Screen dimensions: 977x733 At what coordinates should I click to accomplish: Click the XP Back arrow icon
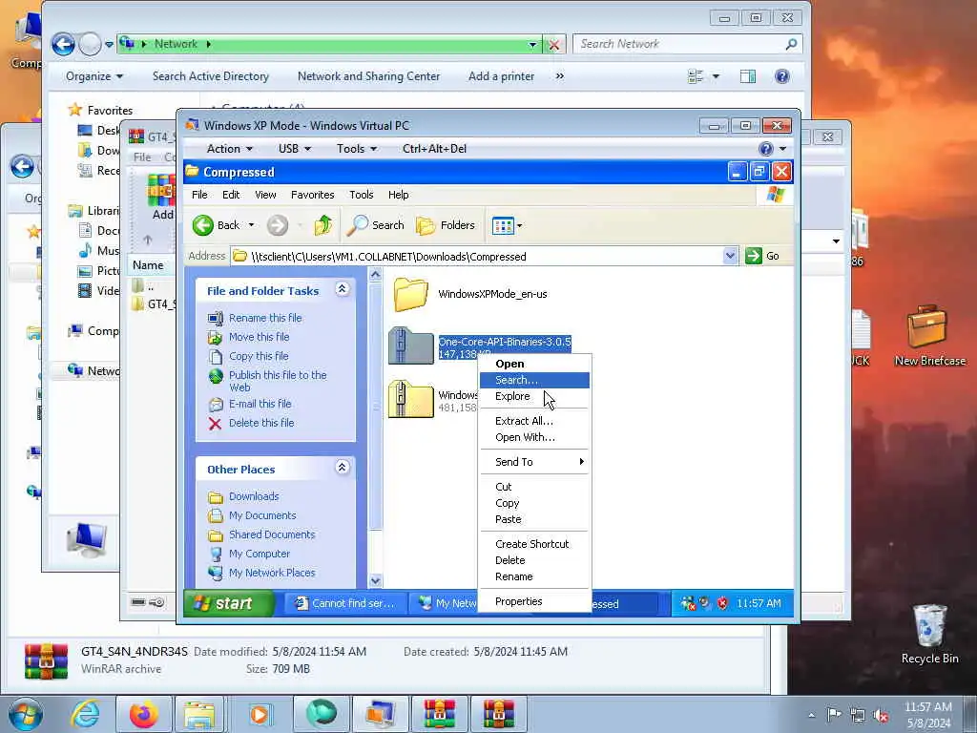pos(202,225)
